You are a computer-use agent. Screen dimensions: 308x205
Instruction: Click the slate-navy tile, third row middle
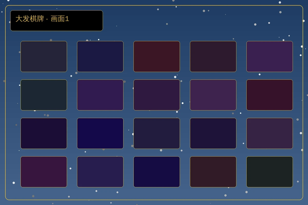(x=157, y=133)
